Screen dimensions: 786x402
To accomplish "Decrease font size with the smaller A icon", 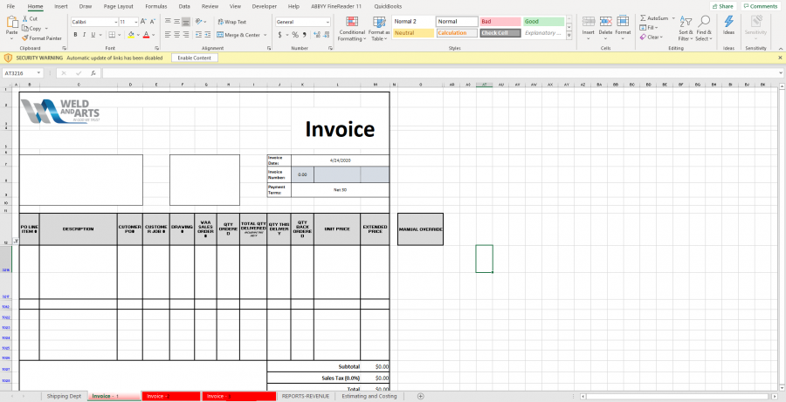I will pyautogui.click(x=153, y=22).
